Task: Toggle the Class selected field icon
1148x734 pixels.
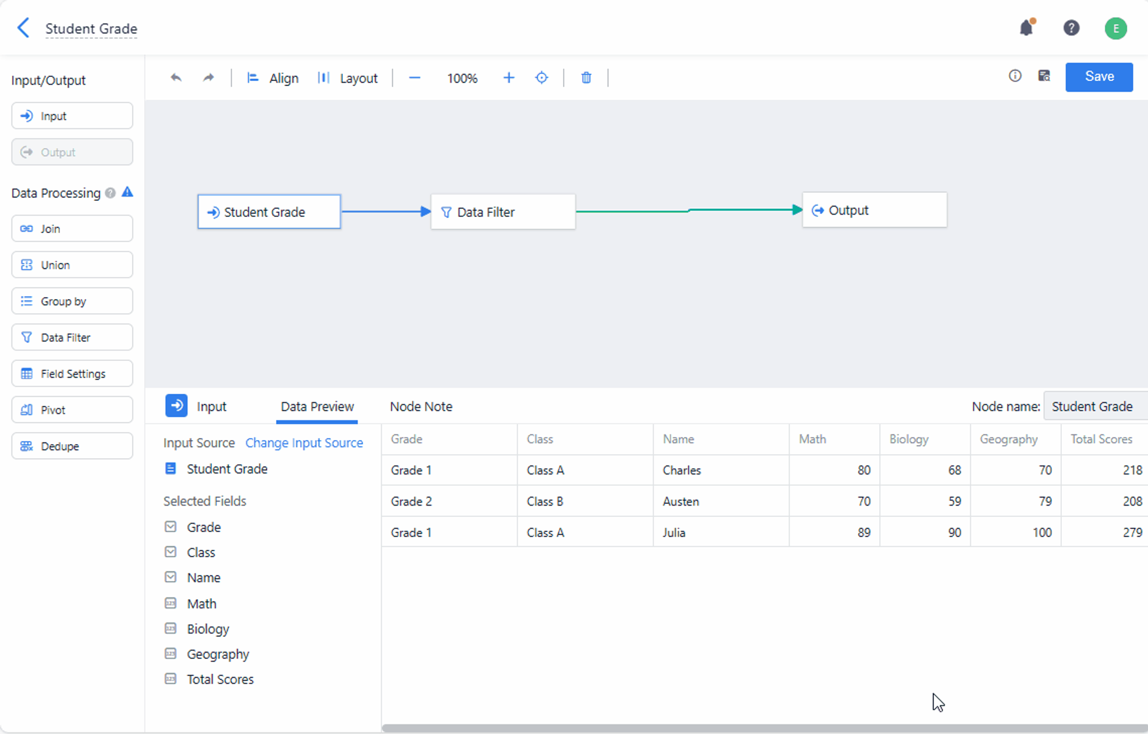Action: (170, 552)
